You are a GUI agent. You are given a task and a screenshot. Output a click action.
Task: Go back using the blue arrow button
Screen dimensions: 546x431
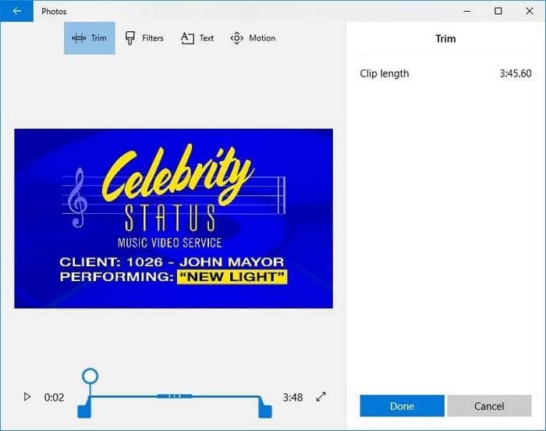16,11
